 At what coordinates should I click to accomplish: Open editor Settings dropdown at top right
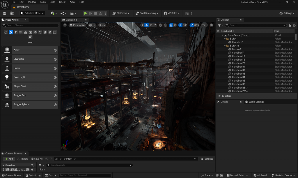pos(287,13)
